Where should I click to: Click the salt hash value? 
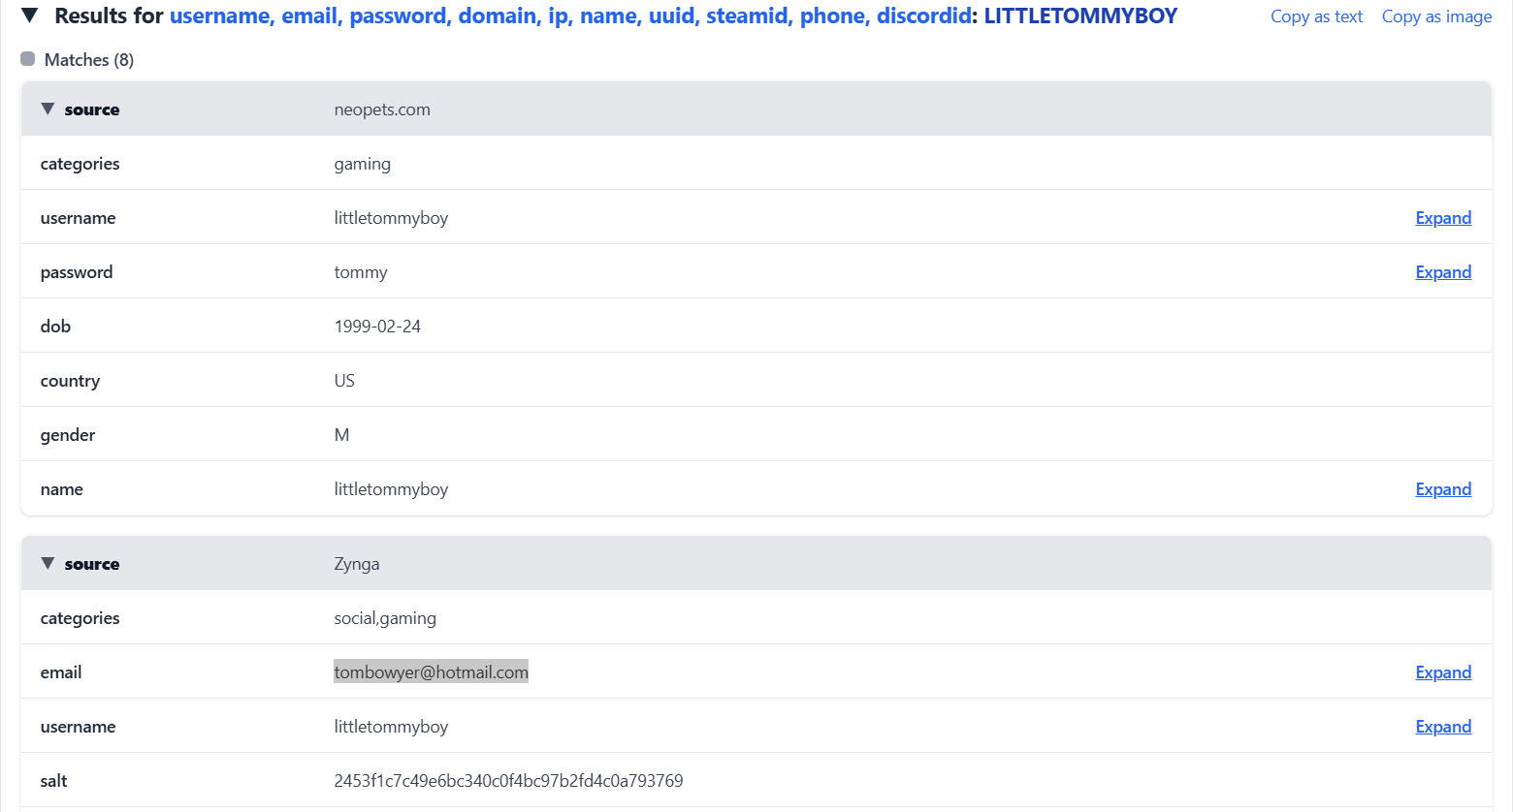click(x=508, y=781)
